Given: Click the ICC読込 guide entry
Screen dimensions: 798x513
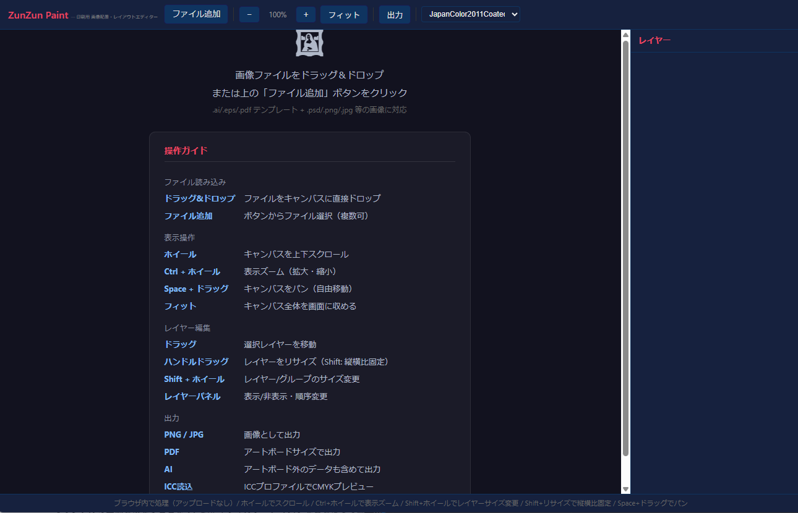Looking at the screenshot, I should point(178,486).
